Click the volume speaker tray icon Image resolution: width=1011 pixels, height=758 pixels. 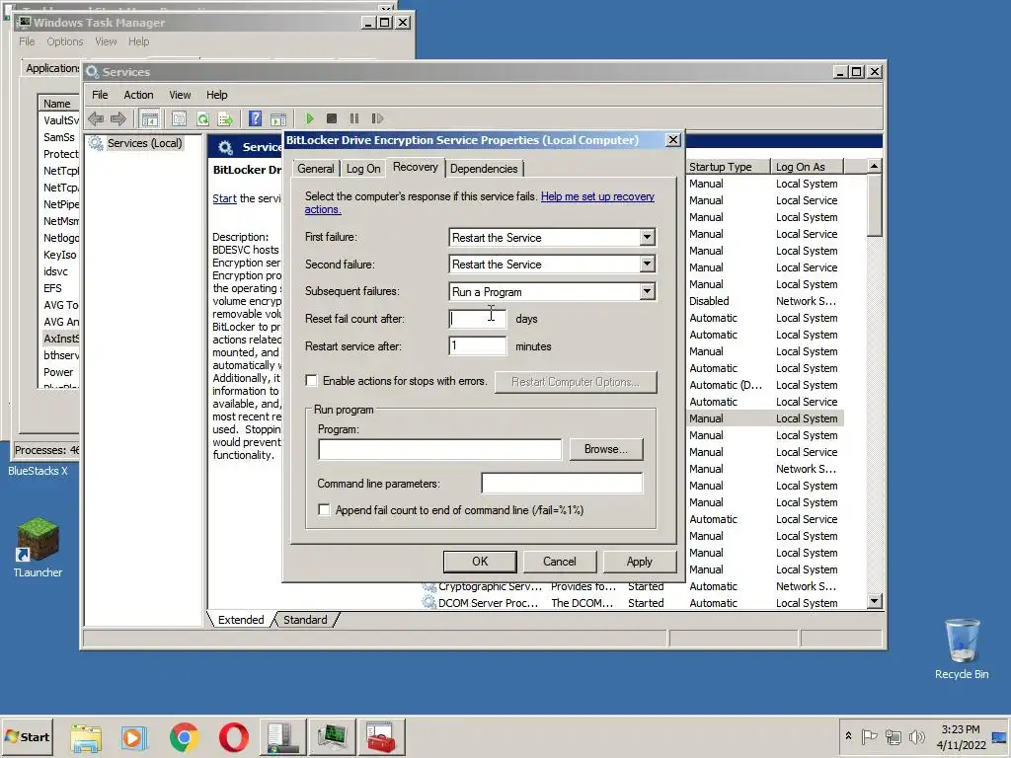[x=916, y=736]
